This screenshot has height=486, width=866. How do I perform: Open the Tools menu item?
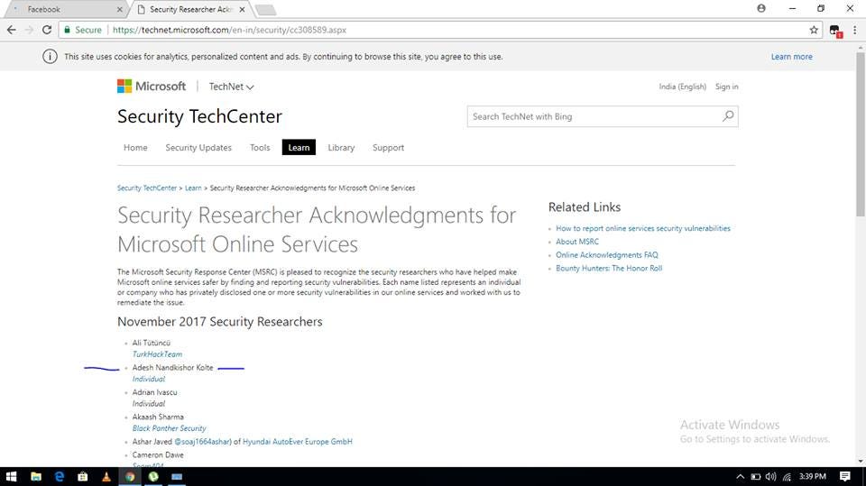pyautogui.click(x=260, y=148)
